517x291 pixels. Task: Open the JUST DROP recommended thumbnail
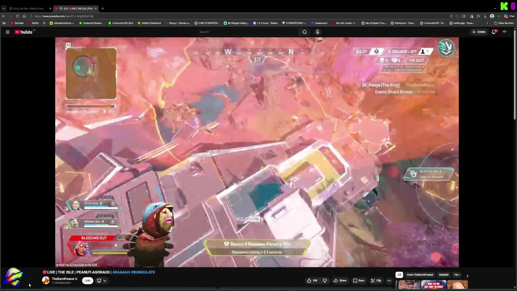point(433,285)
